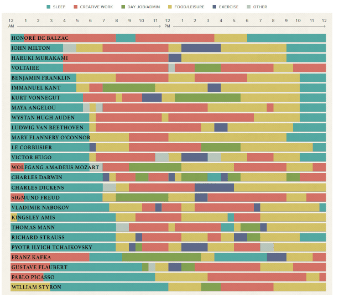Click the Ludwig van Beethoven label
Screen dimensions: 339x298
pyautogui.click(x=48, y=128)
